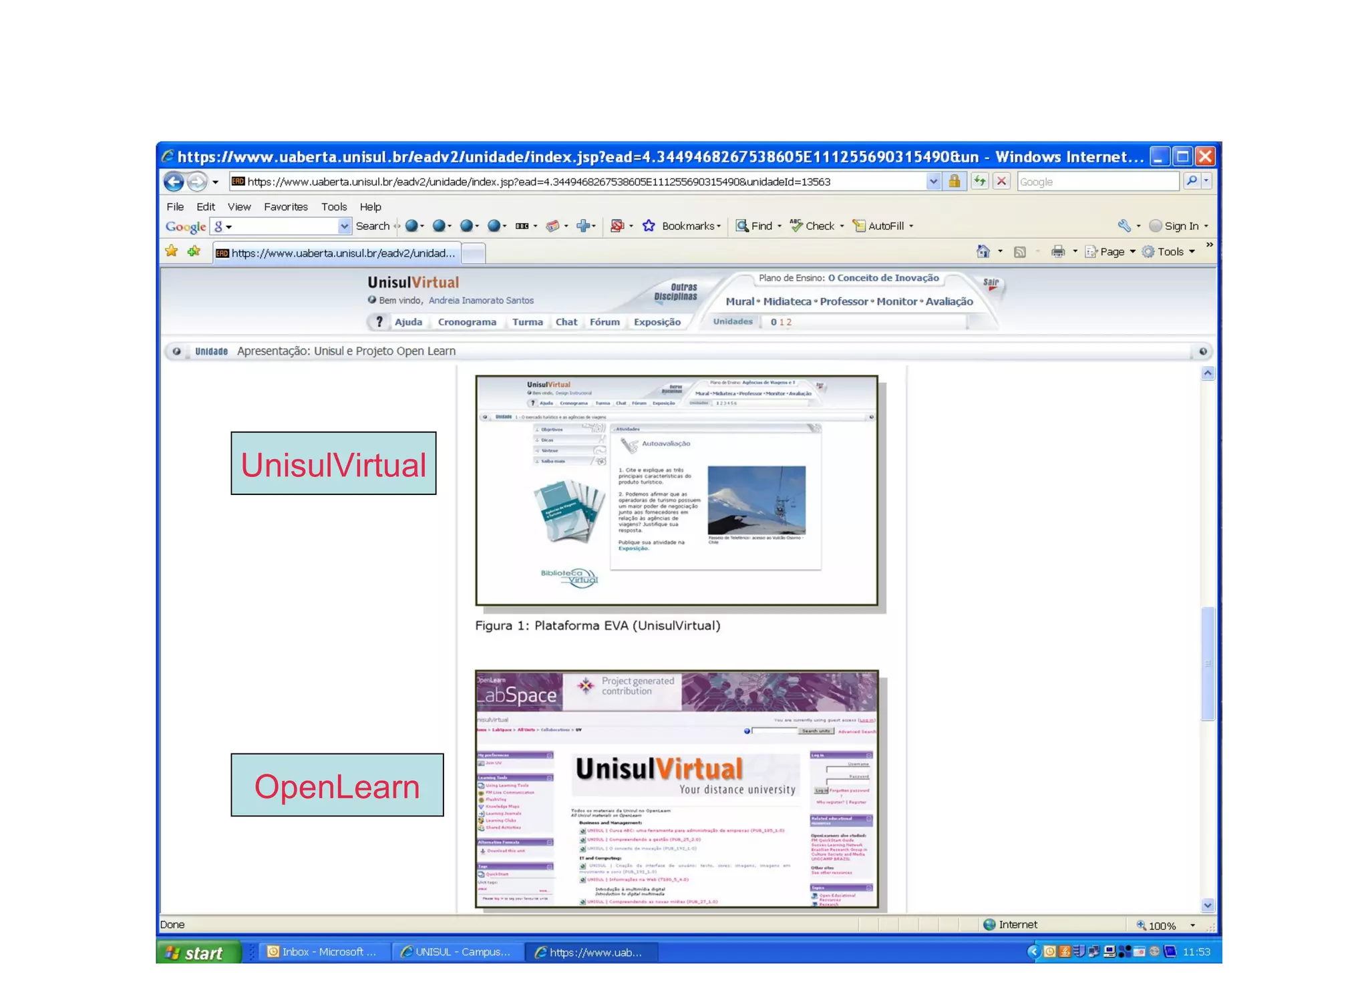This screenshot has height=988, width=1368.
Task: Open the command bar Tools dropdown
Action: pyautogui.click(x=1168, y=252)
